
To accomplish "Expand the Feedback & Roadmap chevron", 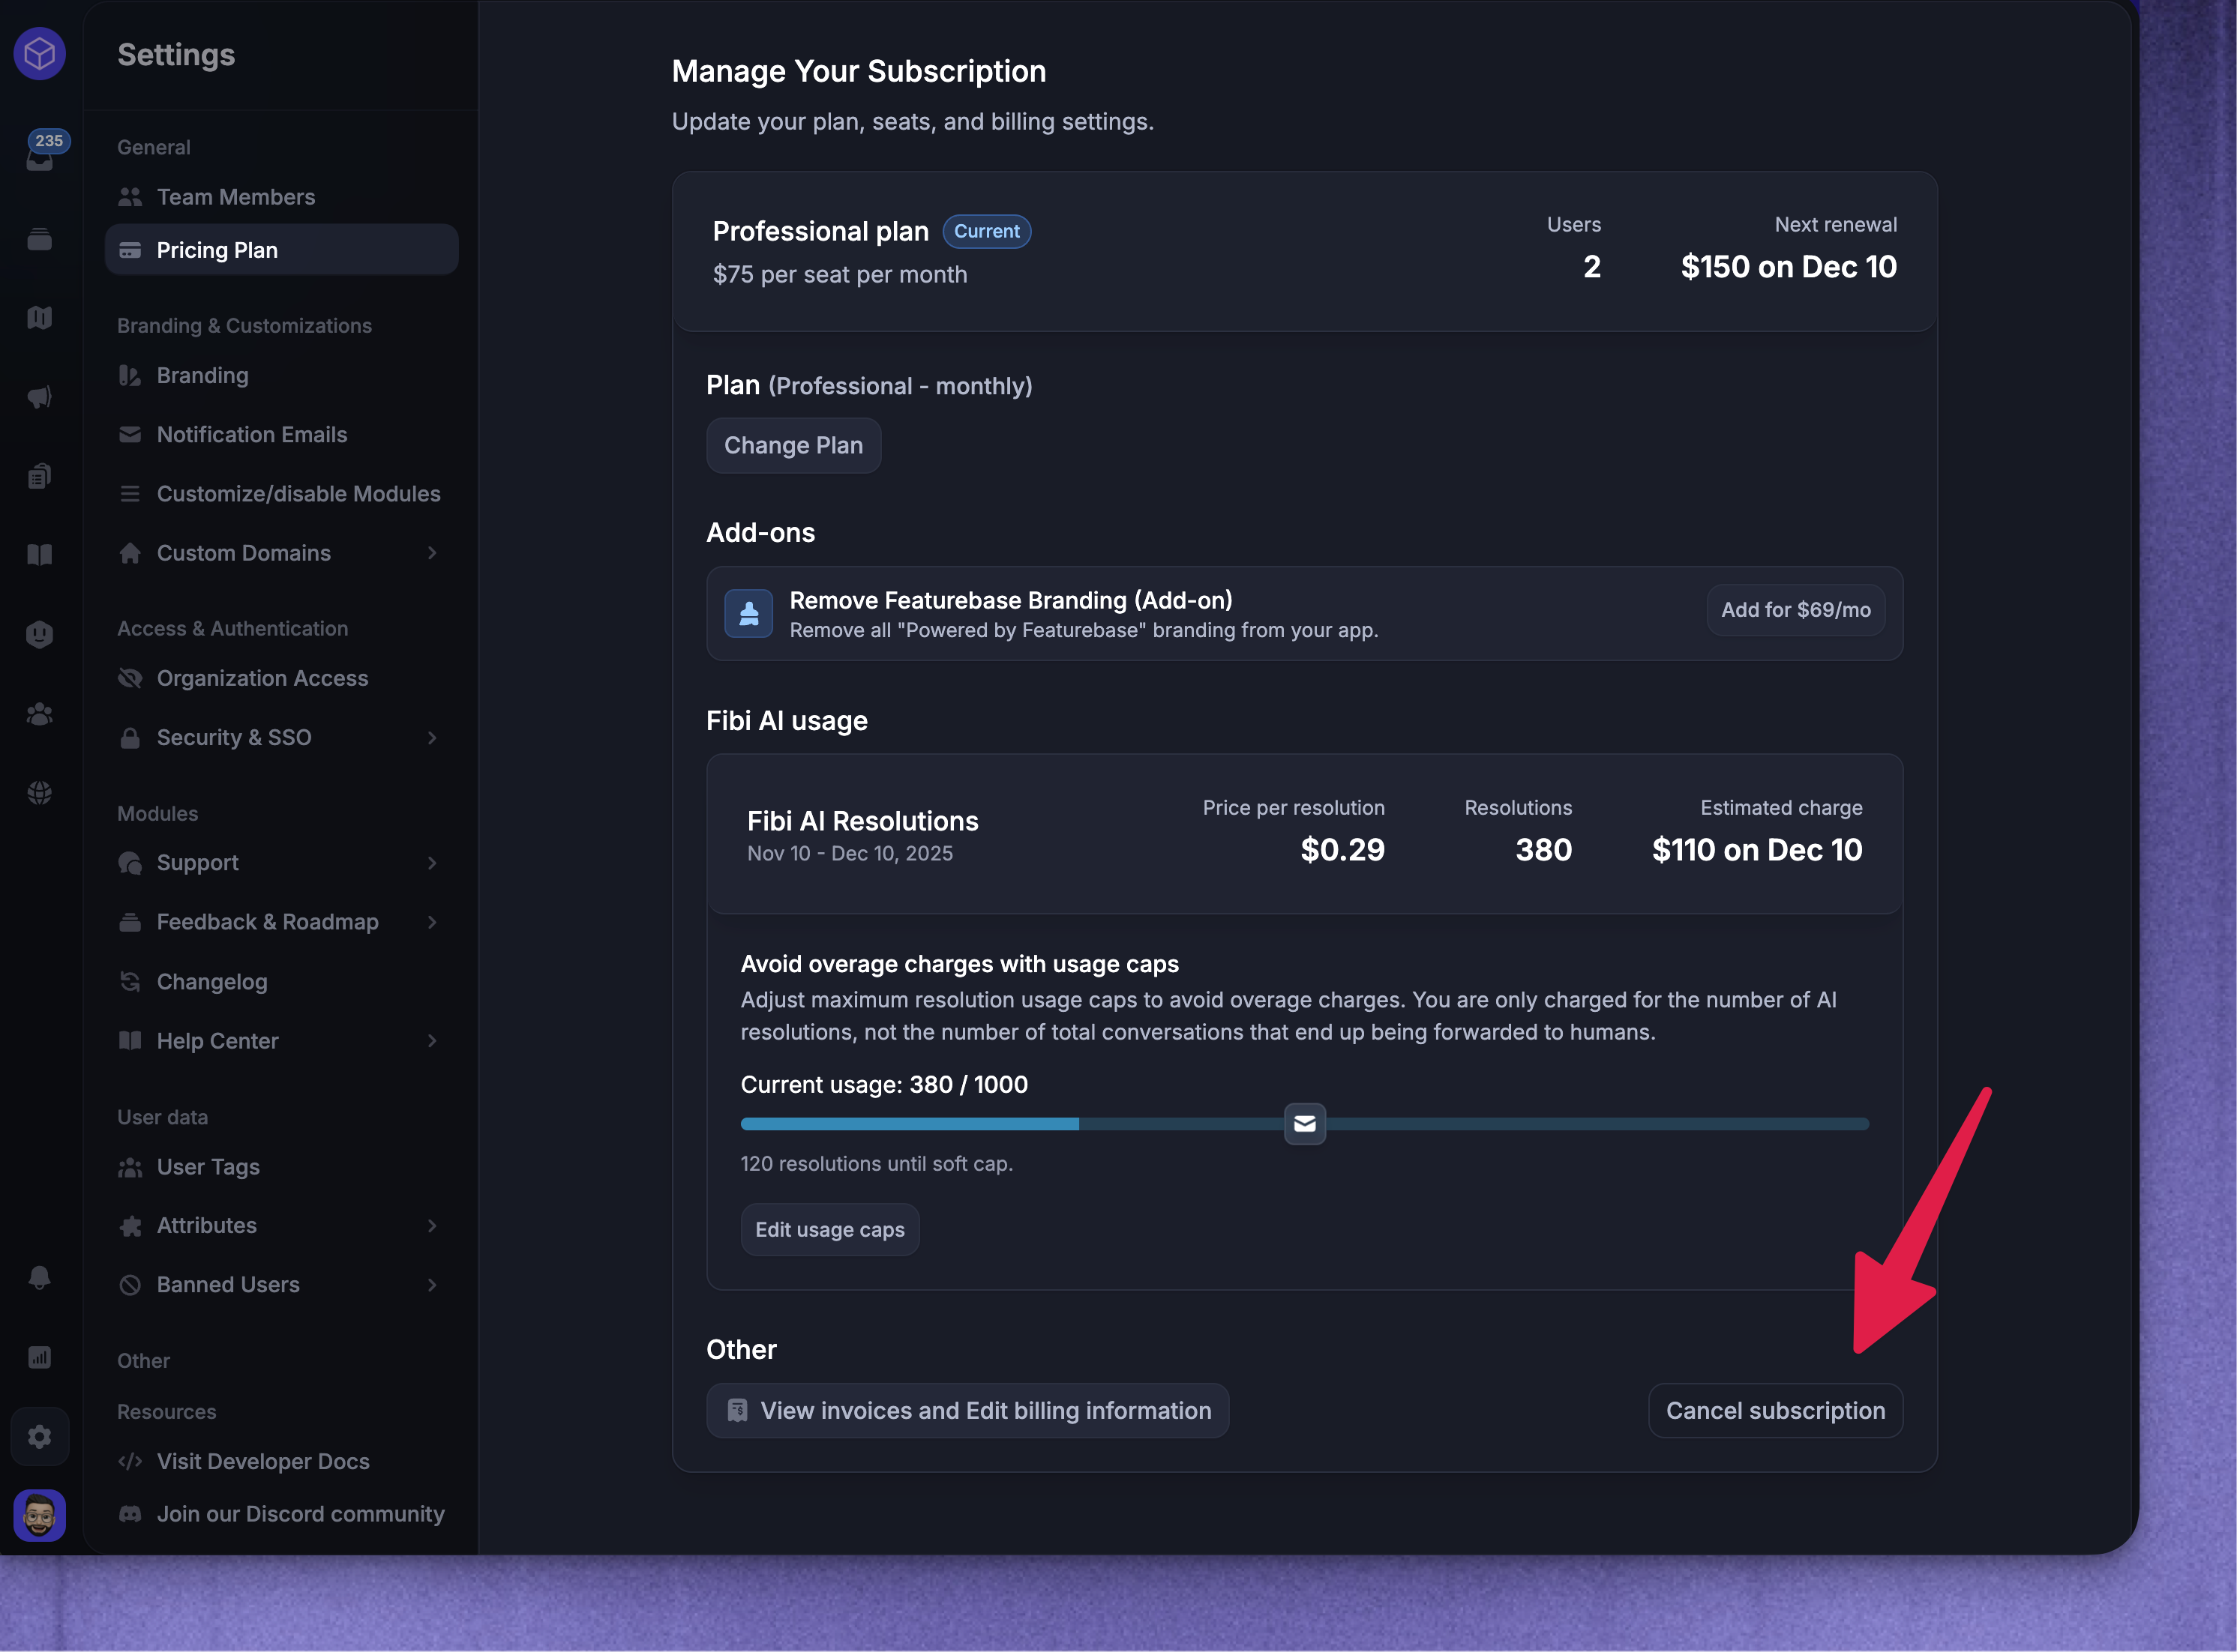I will pos(432,922).
